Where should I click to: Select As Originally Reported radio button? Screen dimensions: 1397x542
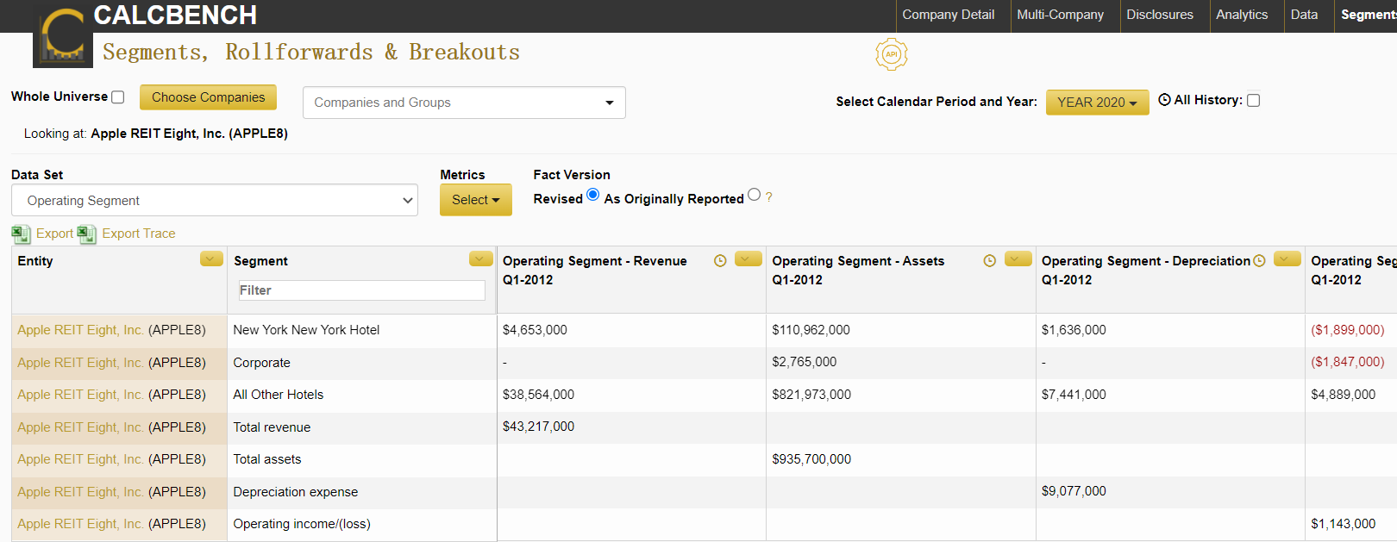coord(755,195)
